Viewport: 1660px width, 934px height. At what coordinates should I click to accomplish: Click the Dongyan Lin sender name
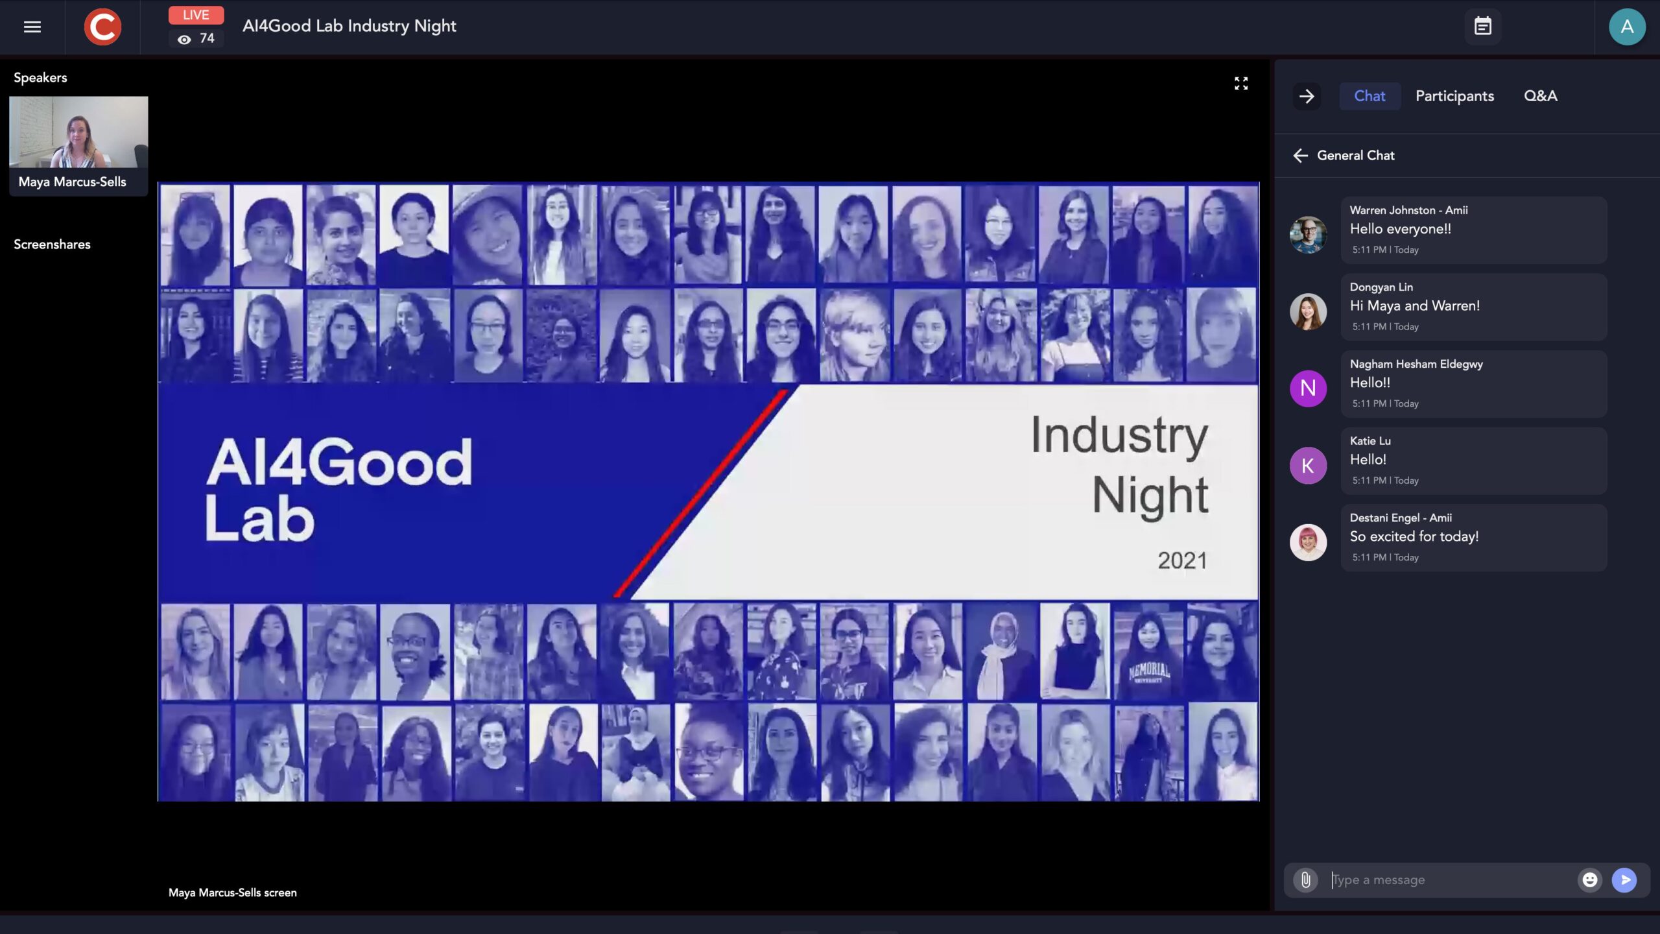(1381, 287)
